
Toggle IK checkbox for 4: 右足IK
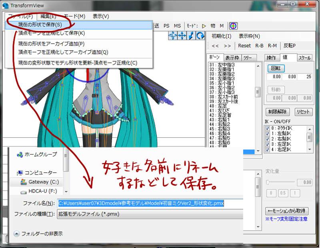click(x=267, y=150)
